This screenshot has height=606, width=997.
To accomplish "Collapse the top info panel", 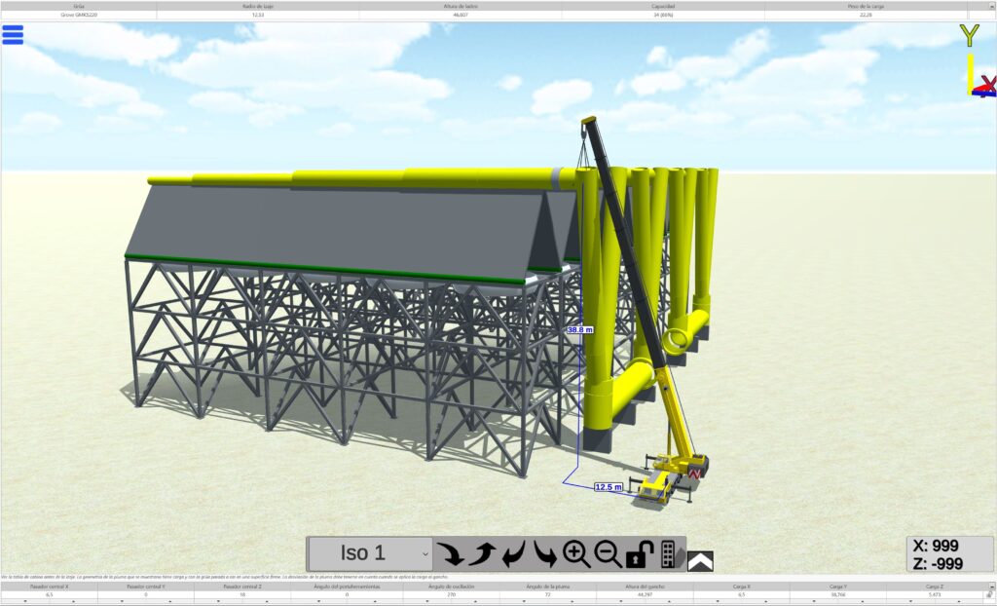I will click(x=990, y=6).
